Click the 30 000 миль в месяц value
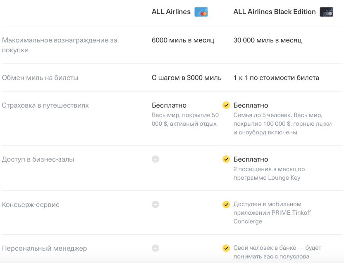Viewport: 344px width, 263px height. 268,40
